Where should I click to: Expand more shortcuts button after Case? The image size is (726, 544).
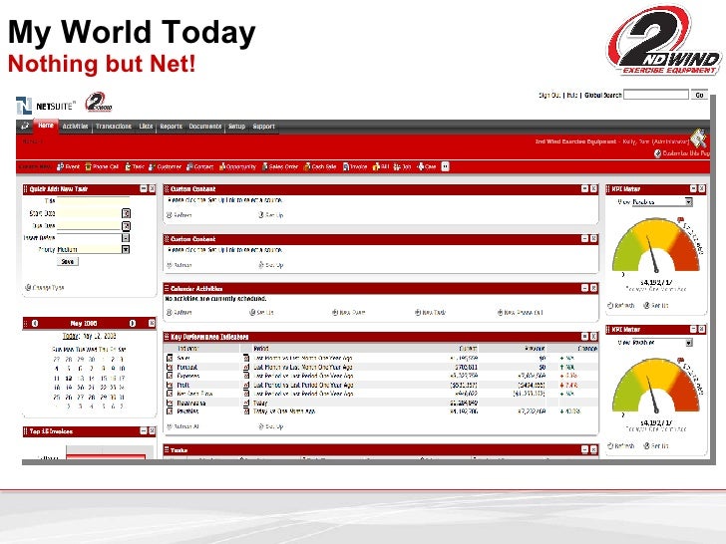(x=445, y=166)
